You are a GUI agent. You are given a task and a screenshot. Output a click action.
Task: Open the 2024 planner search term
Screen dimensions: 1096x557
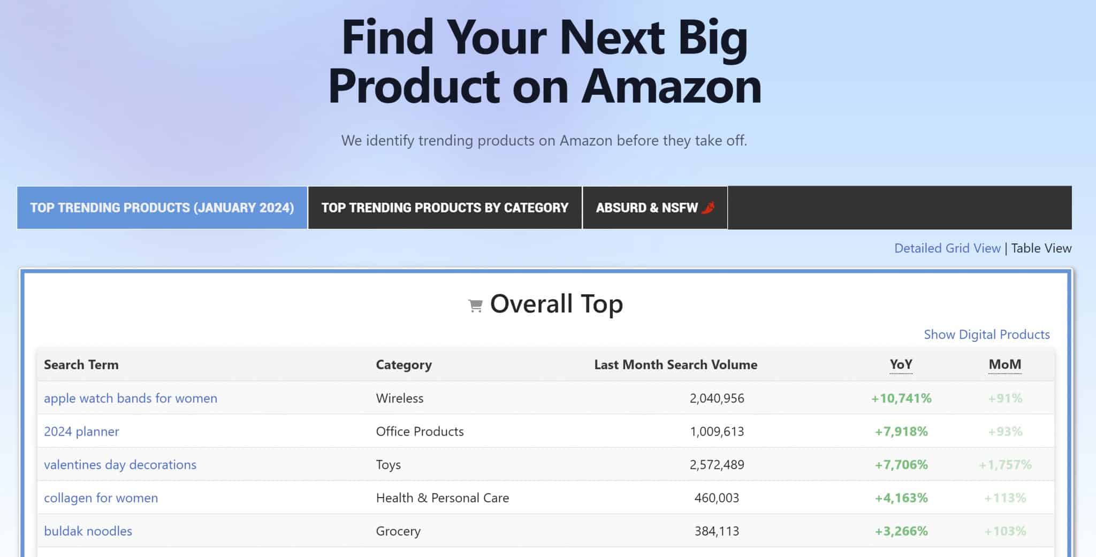tap(81, 431)
